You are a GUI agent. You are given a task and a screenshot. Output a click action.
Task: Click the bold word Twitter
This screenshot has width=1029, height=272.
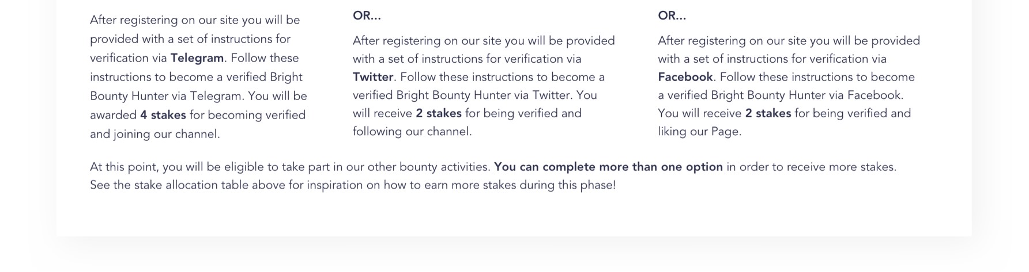(373, 77)
